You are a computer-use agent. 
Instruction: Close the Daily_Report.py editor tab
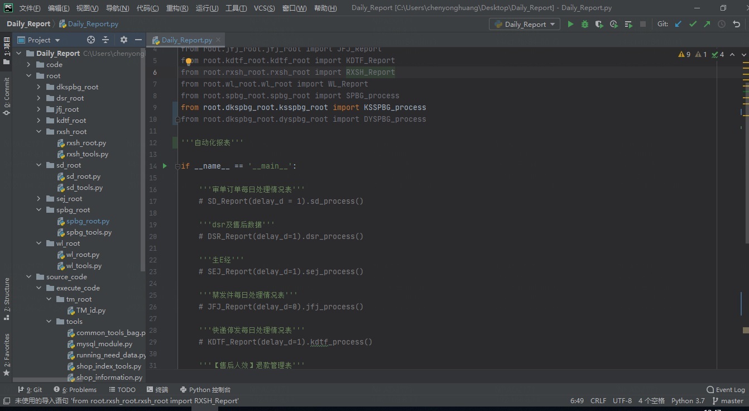coord(219,40)
